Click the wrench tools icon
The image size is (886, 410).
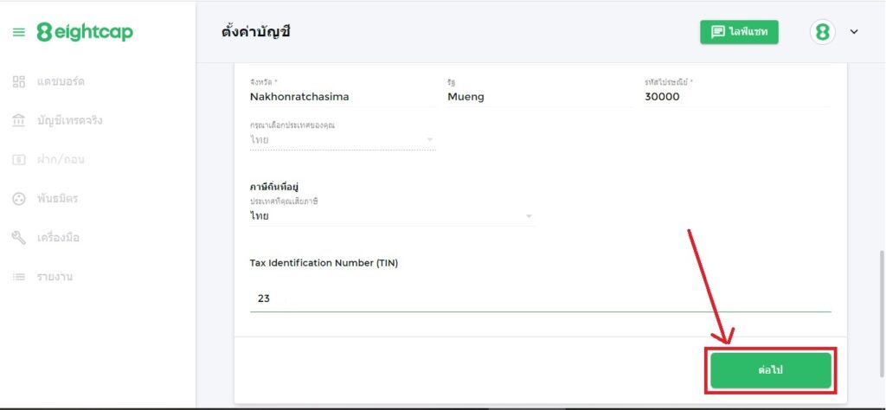pos(19,238)
